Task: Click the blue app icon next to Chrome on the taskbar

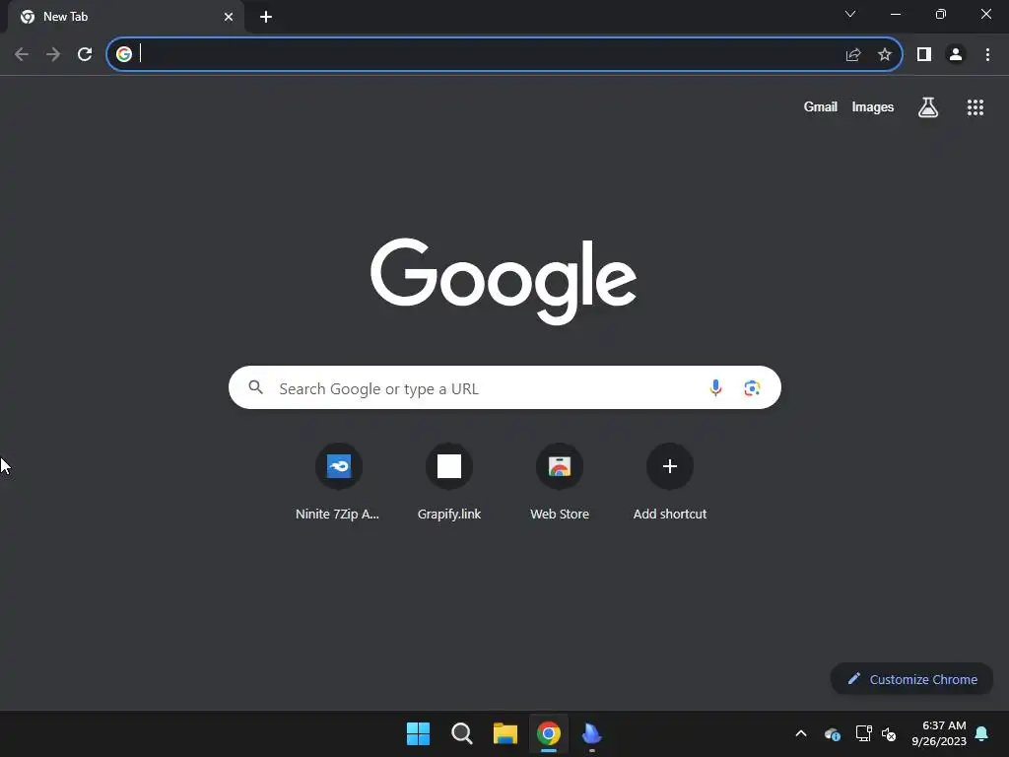Action: [x=592, y=733]
